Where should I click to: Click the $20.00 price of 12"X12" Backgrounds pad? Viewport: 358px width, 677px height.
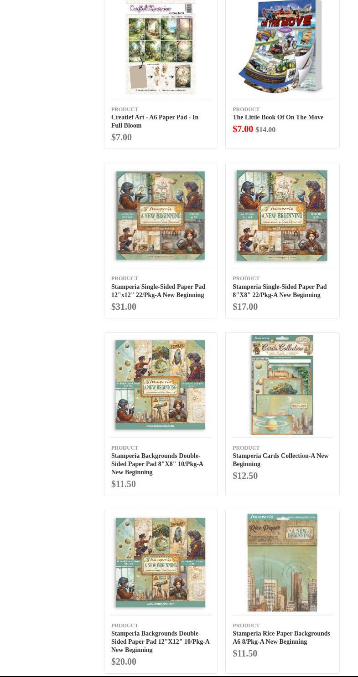click(124, 662)
